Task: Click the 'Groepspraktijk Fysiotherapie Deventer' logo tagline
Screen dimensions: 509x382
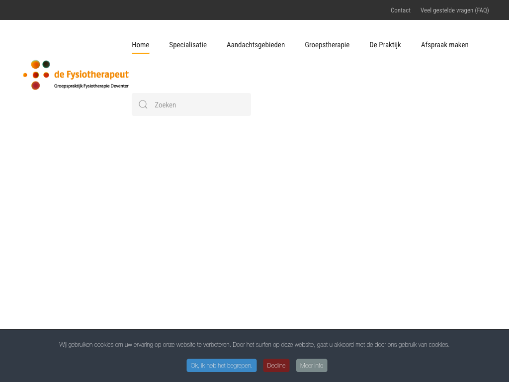Action: [x=91, y=86]
